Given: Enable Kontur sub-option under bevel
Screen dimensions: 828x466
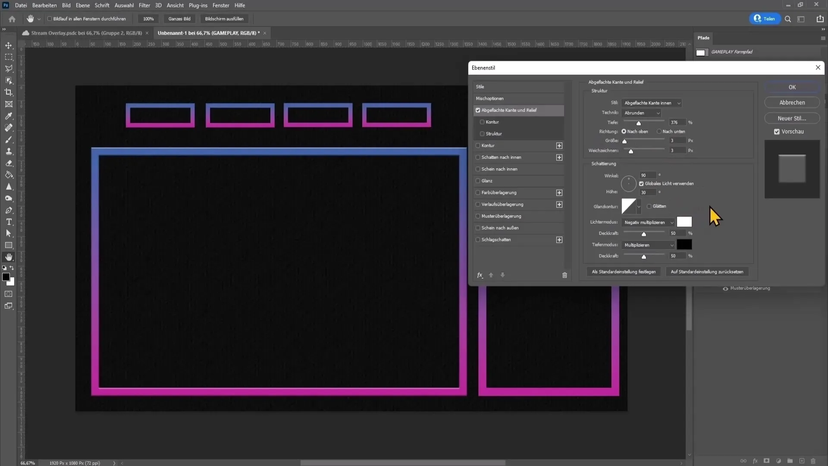Looking at the screenshot, I should tap(482, 122).
